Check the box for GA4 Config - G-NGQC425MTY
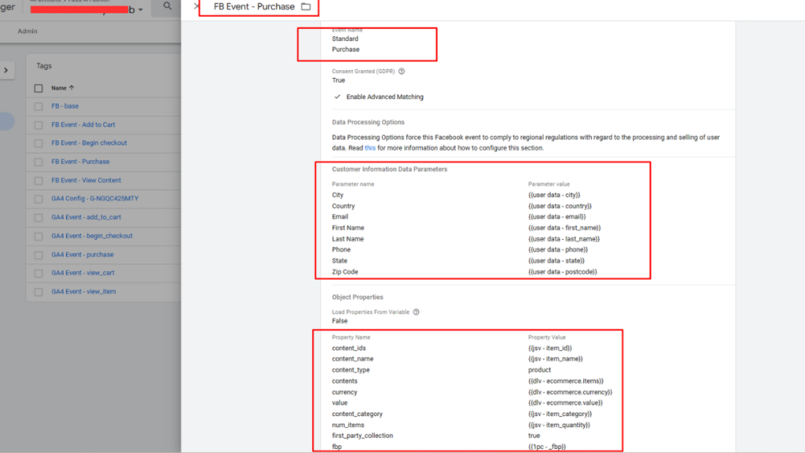 pos(39,199)
